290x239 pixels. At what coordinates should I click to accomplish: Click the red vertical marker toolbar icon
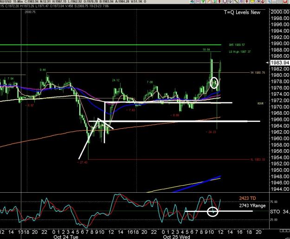(x=219, y=1)
